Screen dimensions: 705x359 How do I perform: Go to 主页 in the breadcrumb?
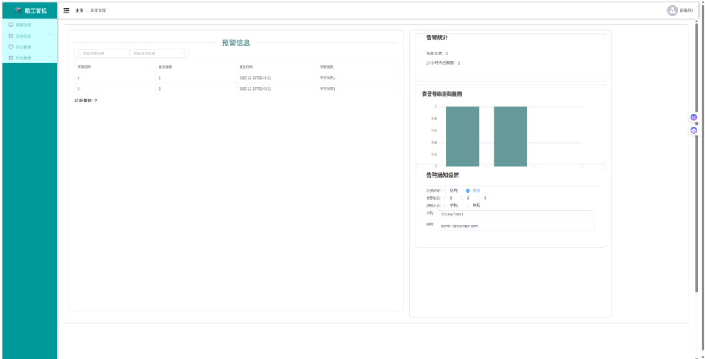[79, 10]
